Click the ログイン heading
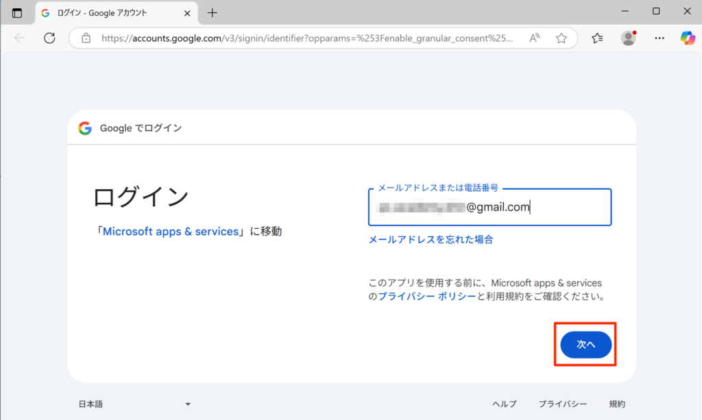The width and height of the screenshot is (702, 420). pyautogui.click(x=141, y=197)
